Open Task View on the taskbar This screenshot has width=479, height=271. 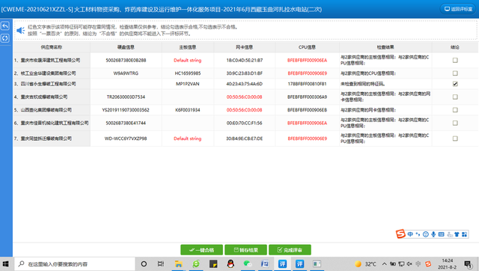[x=161, y=264]
